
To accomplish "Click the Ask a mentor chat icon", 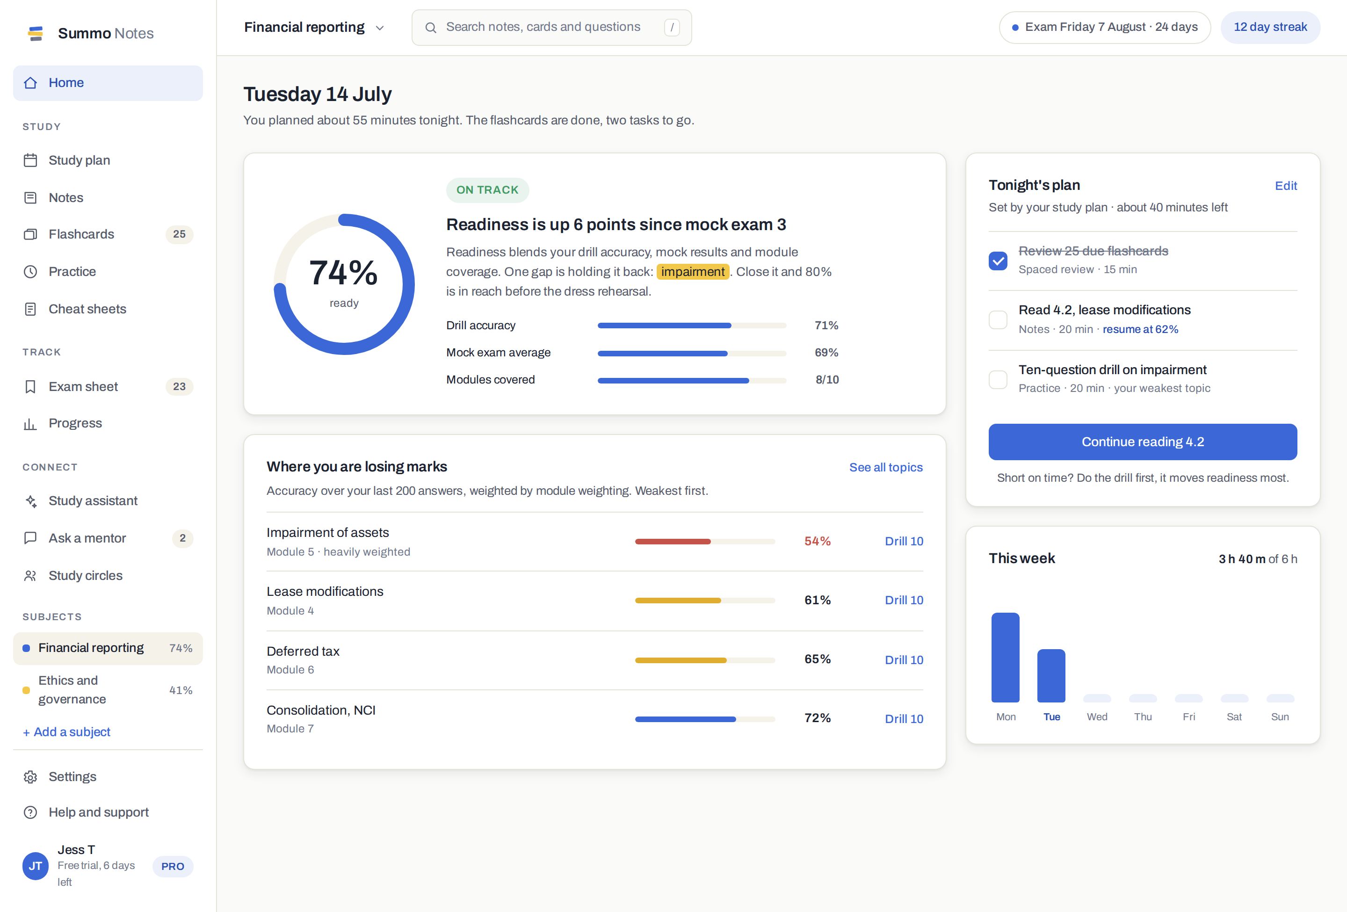I will coord(31,538).
